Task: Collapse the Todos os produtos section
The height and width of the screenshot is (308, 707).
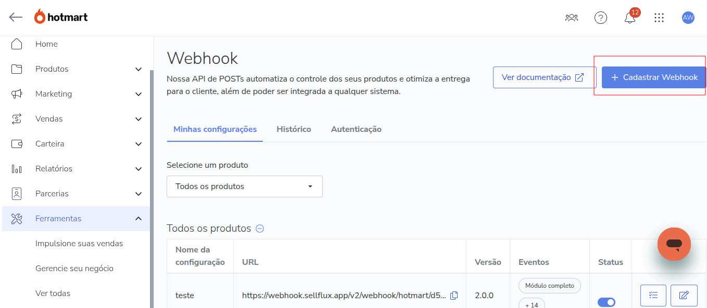Action: (260, 229)
